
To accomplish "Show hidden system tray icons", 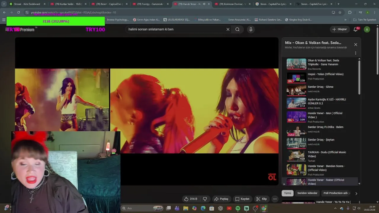I will click(x=335, y=208).
